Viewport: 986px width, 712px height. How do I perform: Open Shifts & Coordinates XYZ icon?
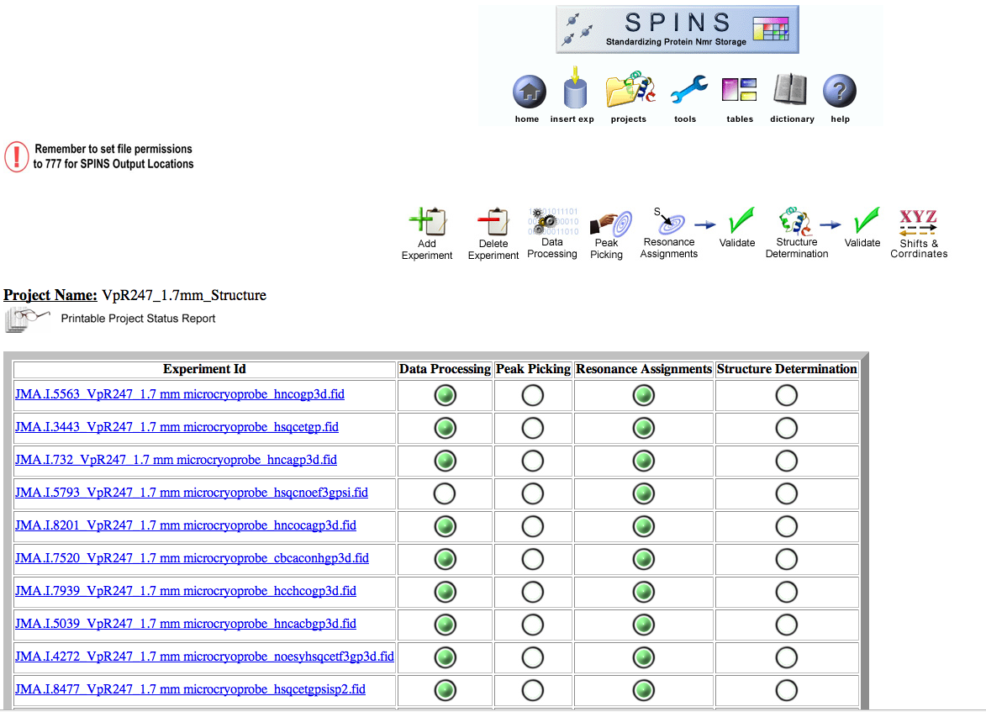coord(918,222)
